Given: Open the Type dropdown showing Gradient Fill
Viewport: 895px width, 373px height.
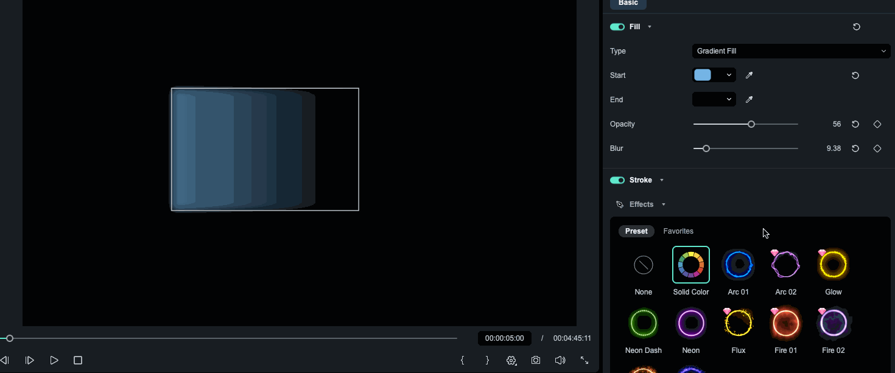Looking at the screenshot, I should 791,51.
